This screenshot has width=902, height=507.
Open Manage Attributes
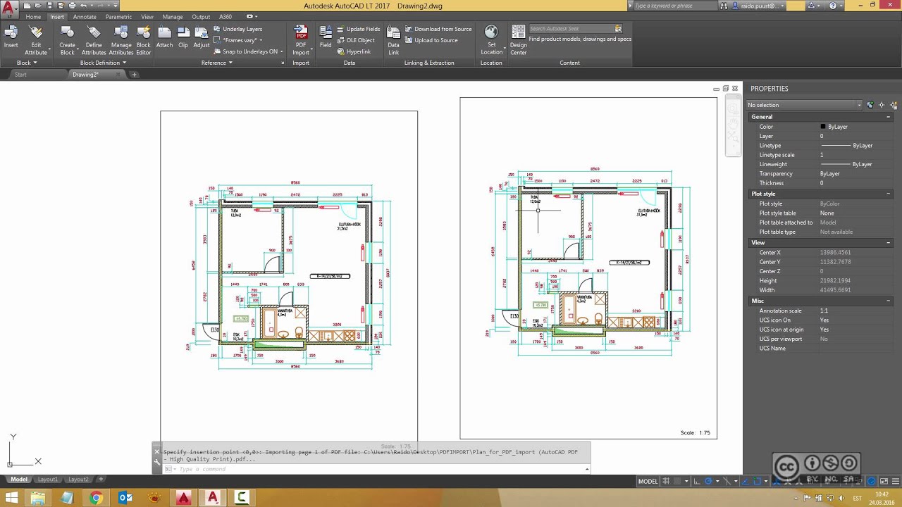point(121,40)
